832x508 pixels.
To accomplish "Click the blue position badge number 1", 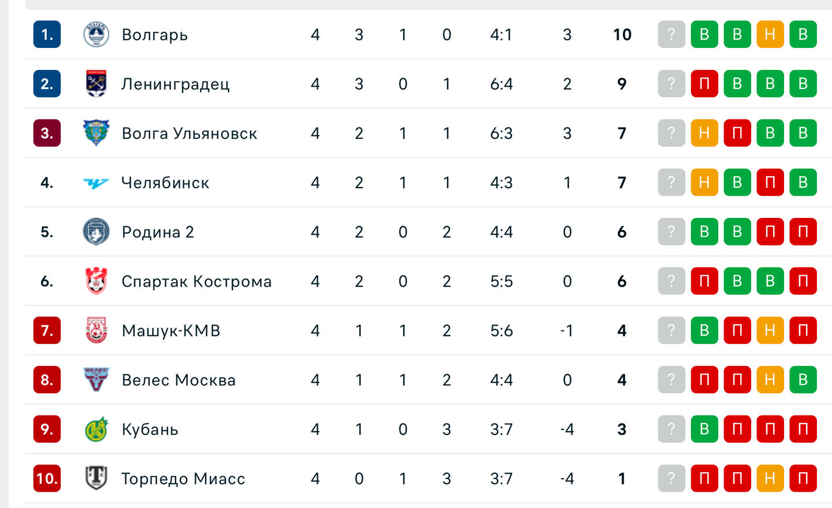I will tap(47, 35).
